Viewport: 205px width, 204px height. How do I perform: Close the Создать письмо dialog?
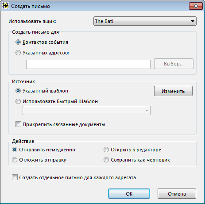(x=196, y=6)
